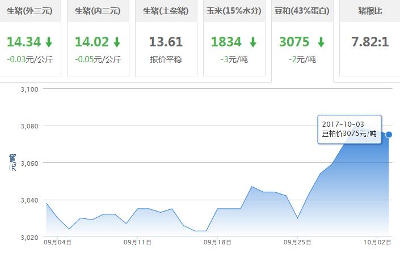Click the 09月18日 axis label

tap(217, 242)
